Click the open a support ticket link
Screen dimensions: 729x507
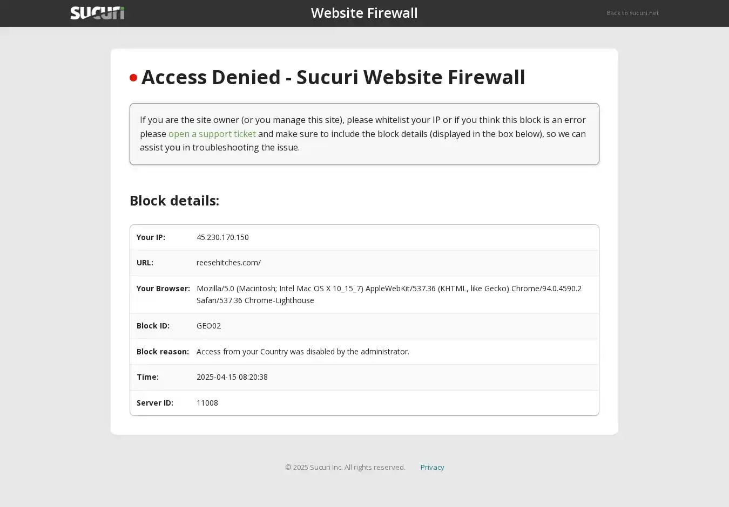pos(212,134)
